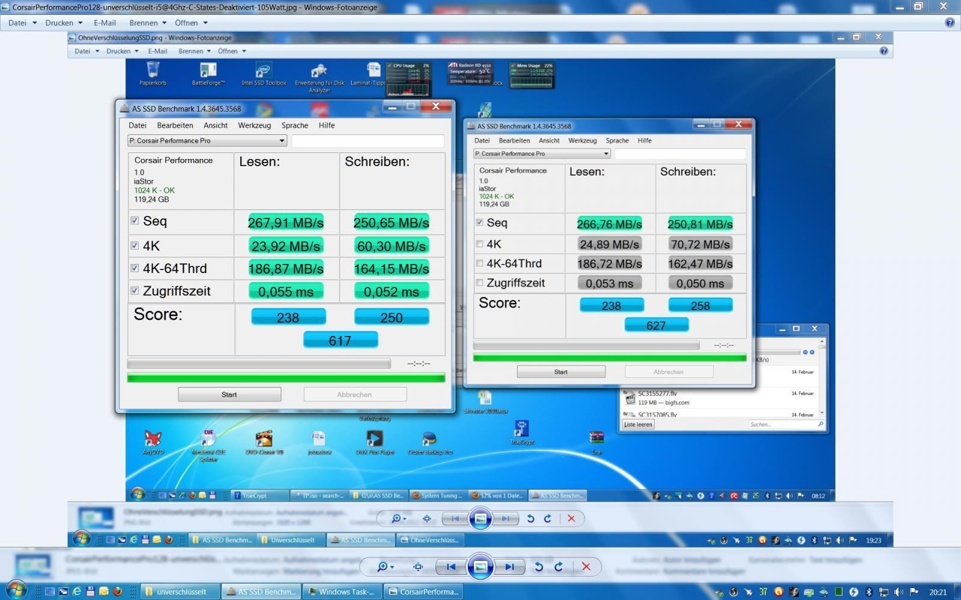Click the Liste leeren button in downloads window
The width and height of the screenshot is (961, 600).
(638, 424)
